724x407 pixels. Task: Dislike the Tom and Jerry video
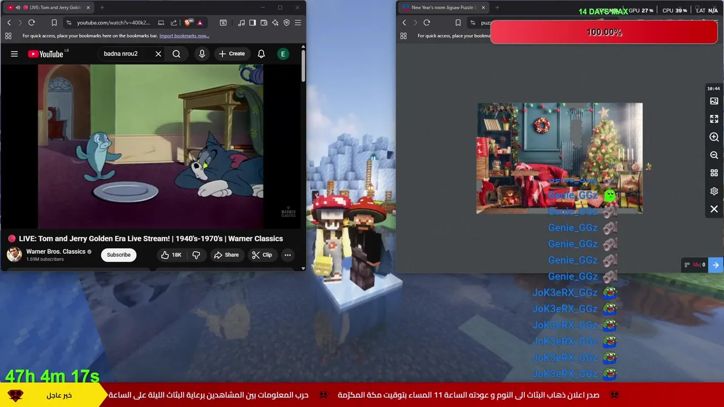196,255
